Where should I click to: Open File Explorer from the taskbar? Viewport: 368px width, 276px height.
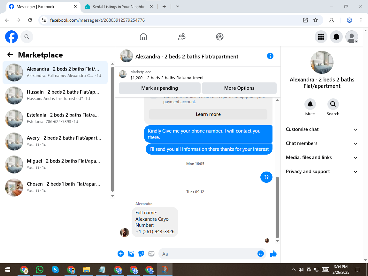86,270
